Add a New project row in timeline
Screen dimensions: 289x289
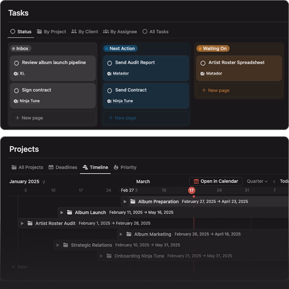pos(19,267)
